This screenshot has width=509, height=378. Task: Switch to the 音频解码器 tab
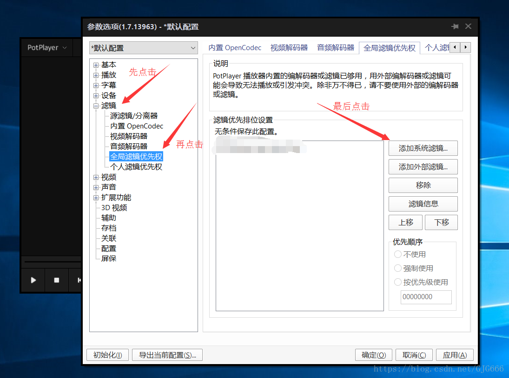pos(335,48)
